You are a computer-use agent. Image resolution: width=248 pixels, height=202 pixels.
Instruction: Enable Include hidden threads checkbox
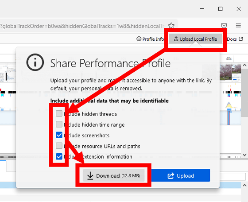pos(59,113)
